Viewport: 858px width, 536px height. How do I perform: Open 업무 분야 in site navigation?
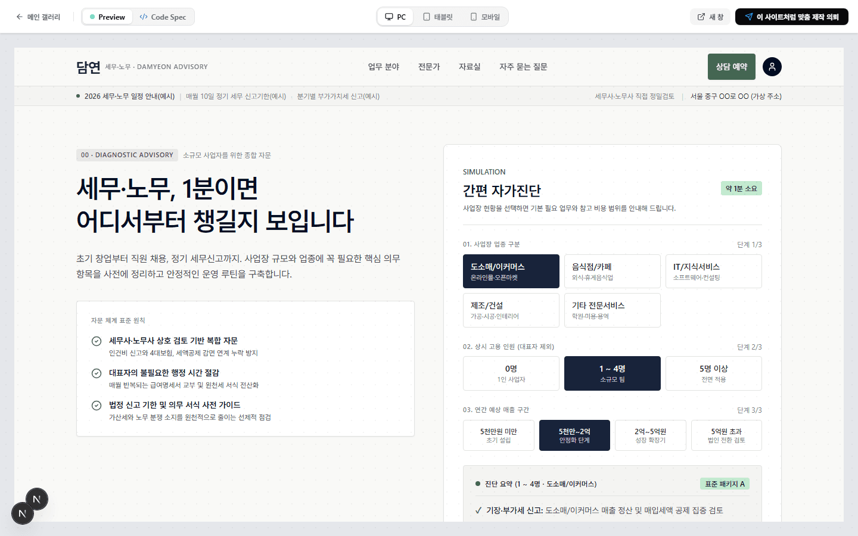384,67
